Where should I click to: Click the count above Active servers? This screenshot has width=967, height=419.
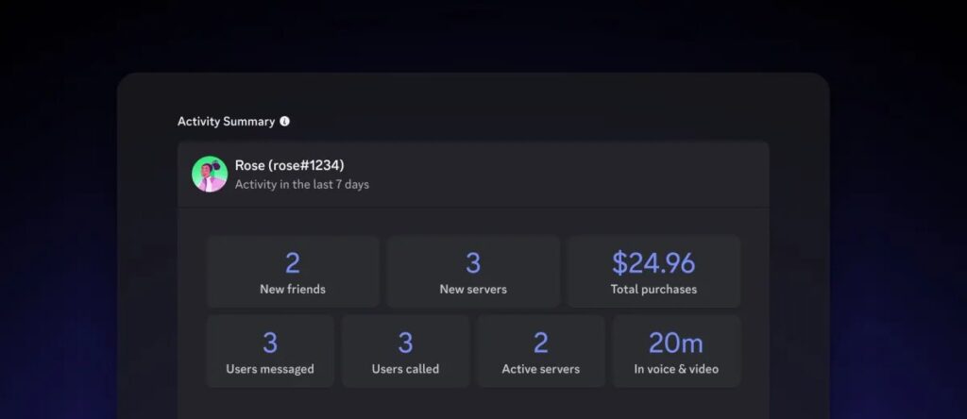(541, 342)
